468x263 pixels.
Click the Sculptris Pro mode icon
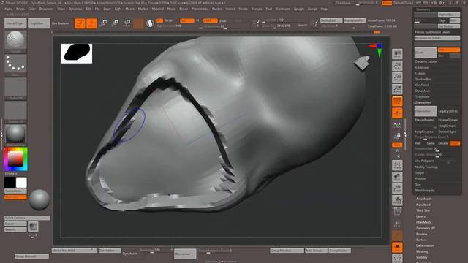point(150,23)
